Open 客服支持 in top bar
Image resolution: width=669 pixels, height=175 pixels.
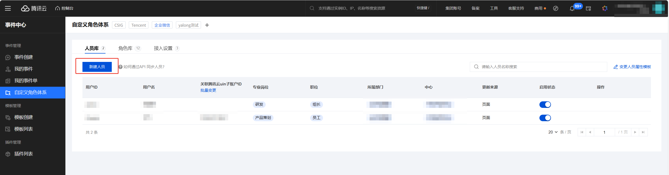click(516, 8)
